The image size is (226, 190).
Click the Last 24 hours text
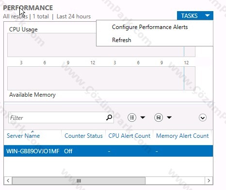coord(74,16)
